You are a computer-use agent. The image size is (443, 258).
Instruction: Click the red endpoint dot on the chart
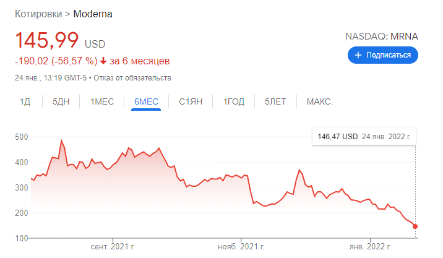click(415, 226)
